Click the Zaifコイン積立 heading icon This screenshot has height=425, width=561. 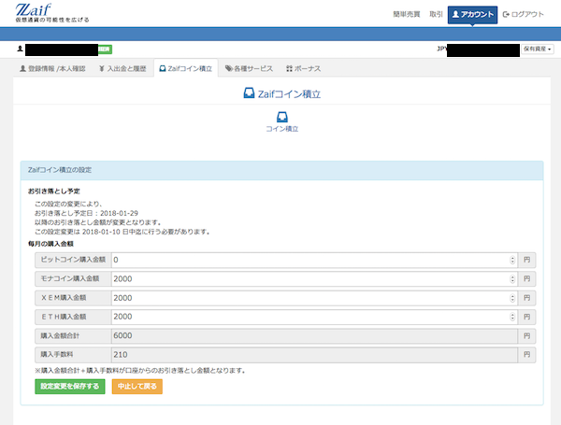tap(249, 93)
